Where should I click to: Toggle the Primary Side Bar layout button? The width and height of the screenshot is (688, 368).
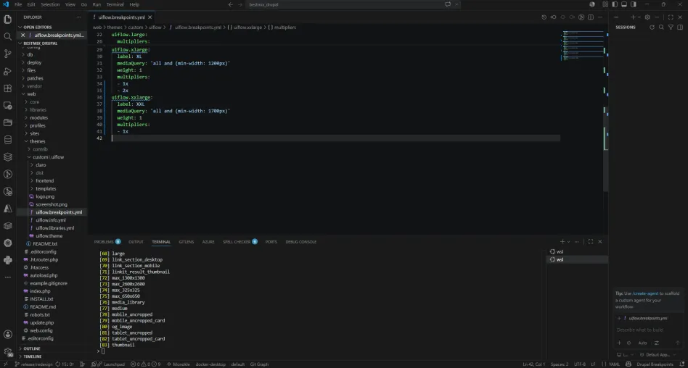click(614, 4)
